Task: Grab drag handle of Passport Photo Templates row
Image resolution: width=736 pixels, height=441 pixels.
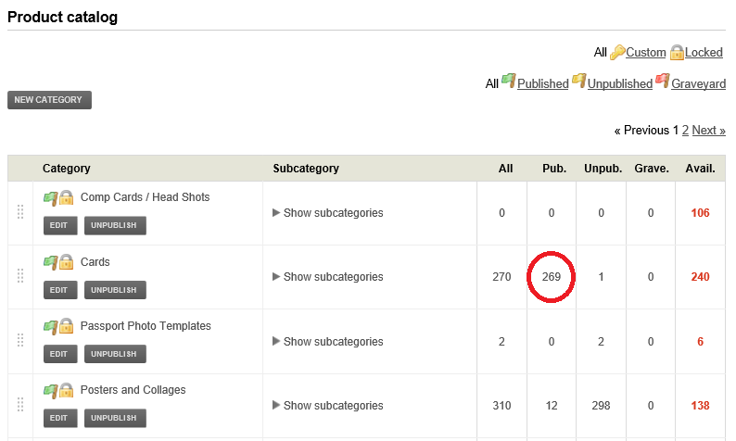Action: 20,340
